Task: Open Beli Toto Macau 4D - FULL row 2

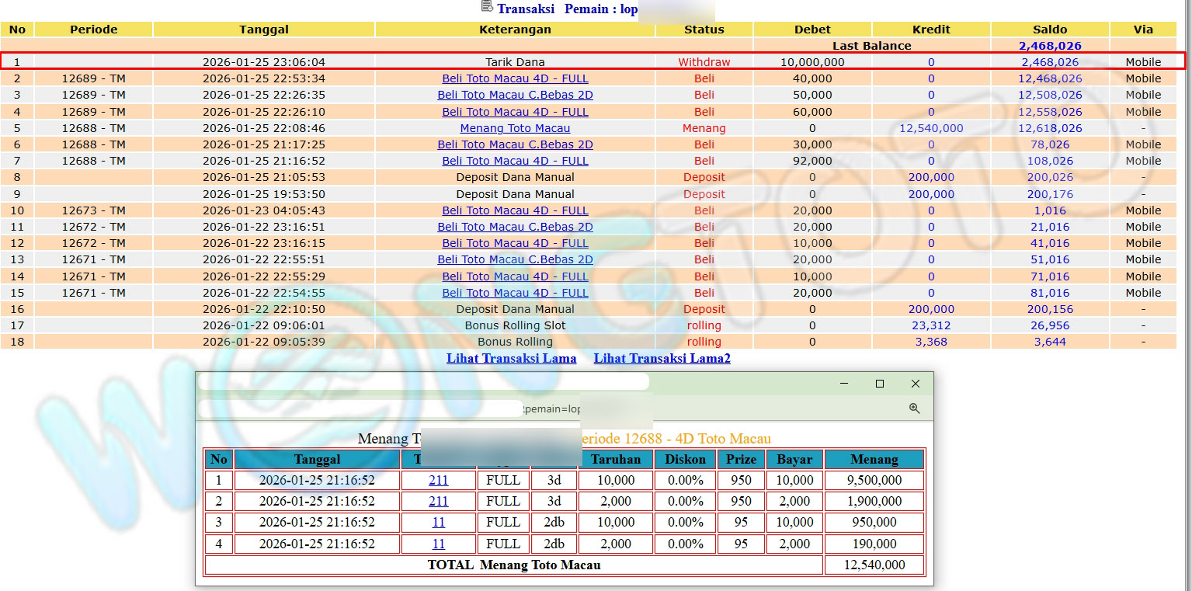Action: [x=515, y=78]
